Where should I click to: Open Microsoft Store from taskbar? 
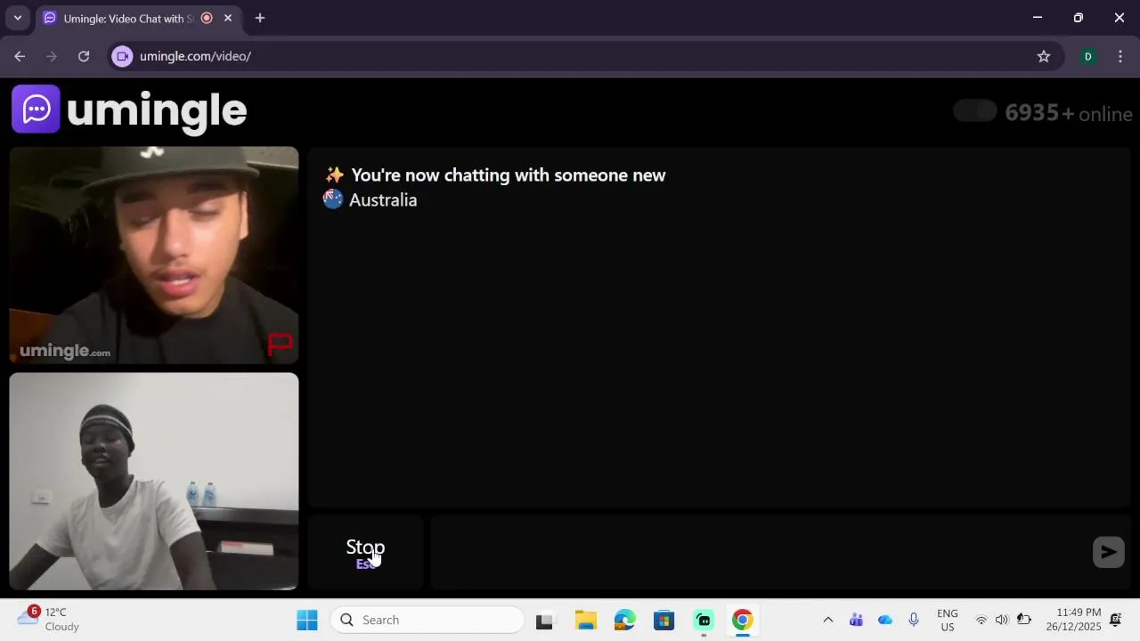pyautogui.click(x=664, y=620)
